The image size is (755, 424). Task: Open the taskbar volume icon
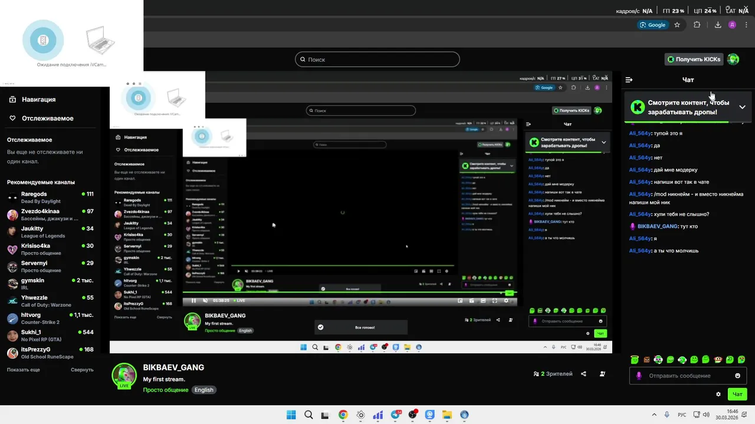pyautogui.click(x=707, y=415)
